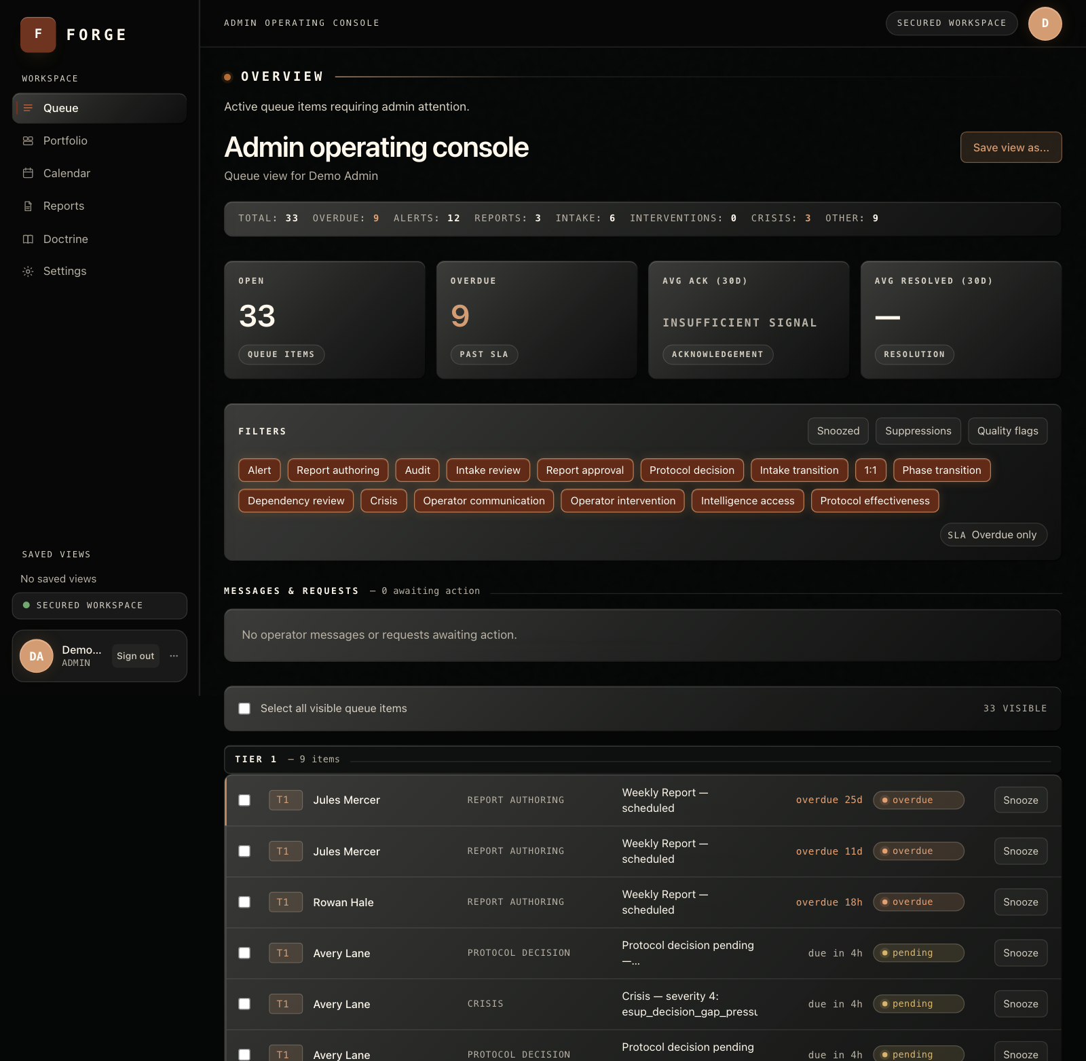Image resolution: width=1086 pixels, height=1061 pixels.
Task: Click the DA avatar in sidebar
Action: coord(37,656)
